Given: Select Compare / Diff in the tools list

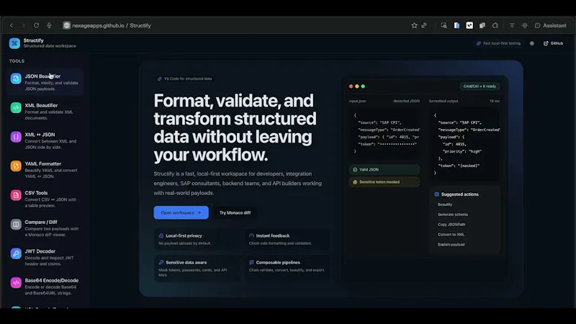Looking at the screenshot, I should click(45, 228).
